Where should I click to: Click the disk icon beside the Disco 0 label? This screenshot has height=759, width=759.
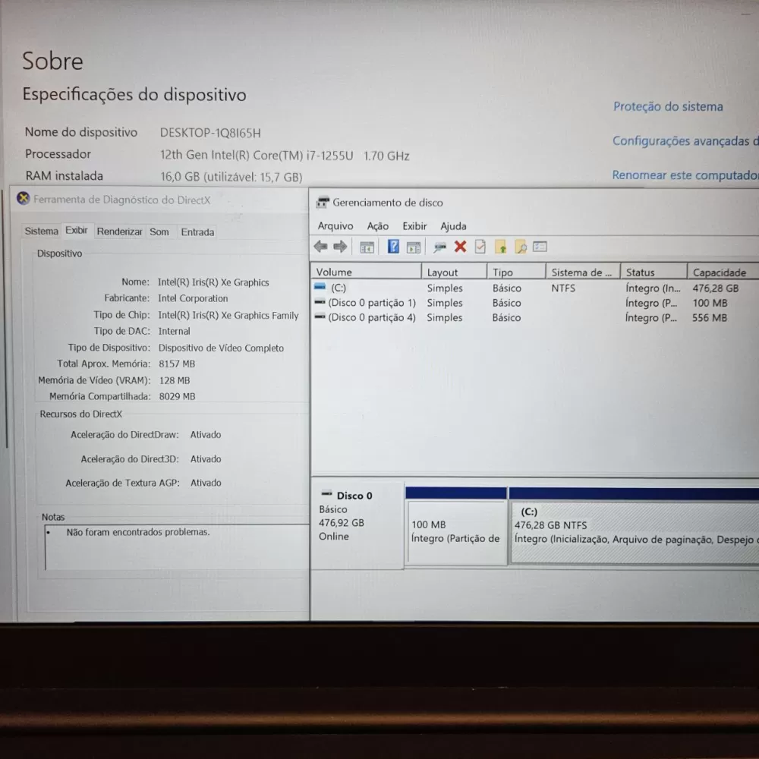[326, 494]
